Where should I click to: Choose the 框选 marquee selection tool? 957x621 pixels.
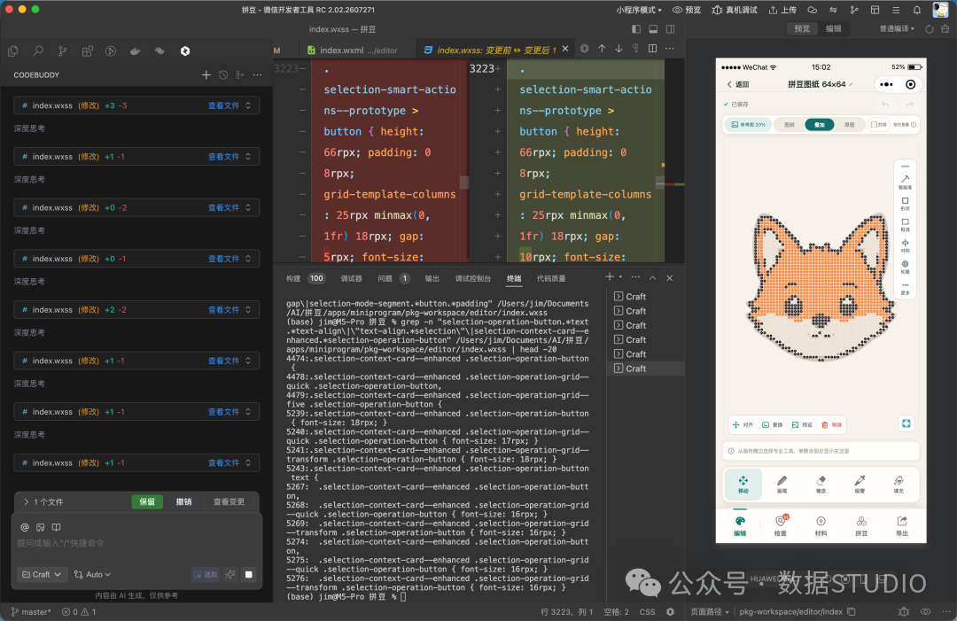click(x=905, y=225)
